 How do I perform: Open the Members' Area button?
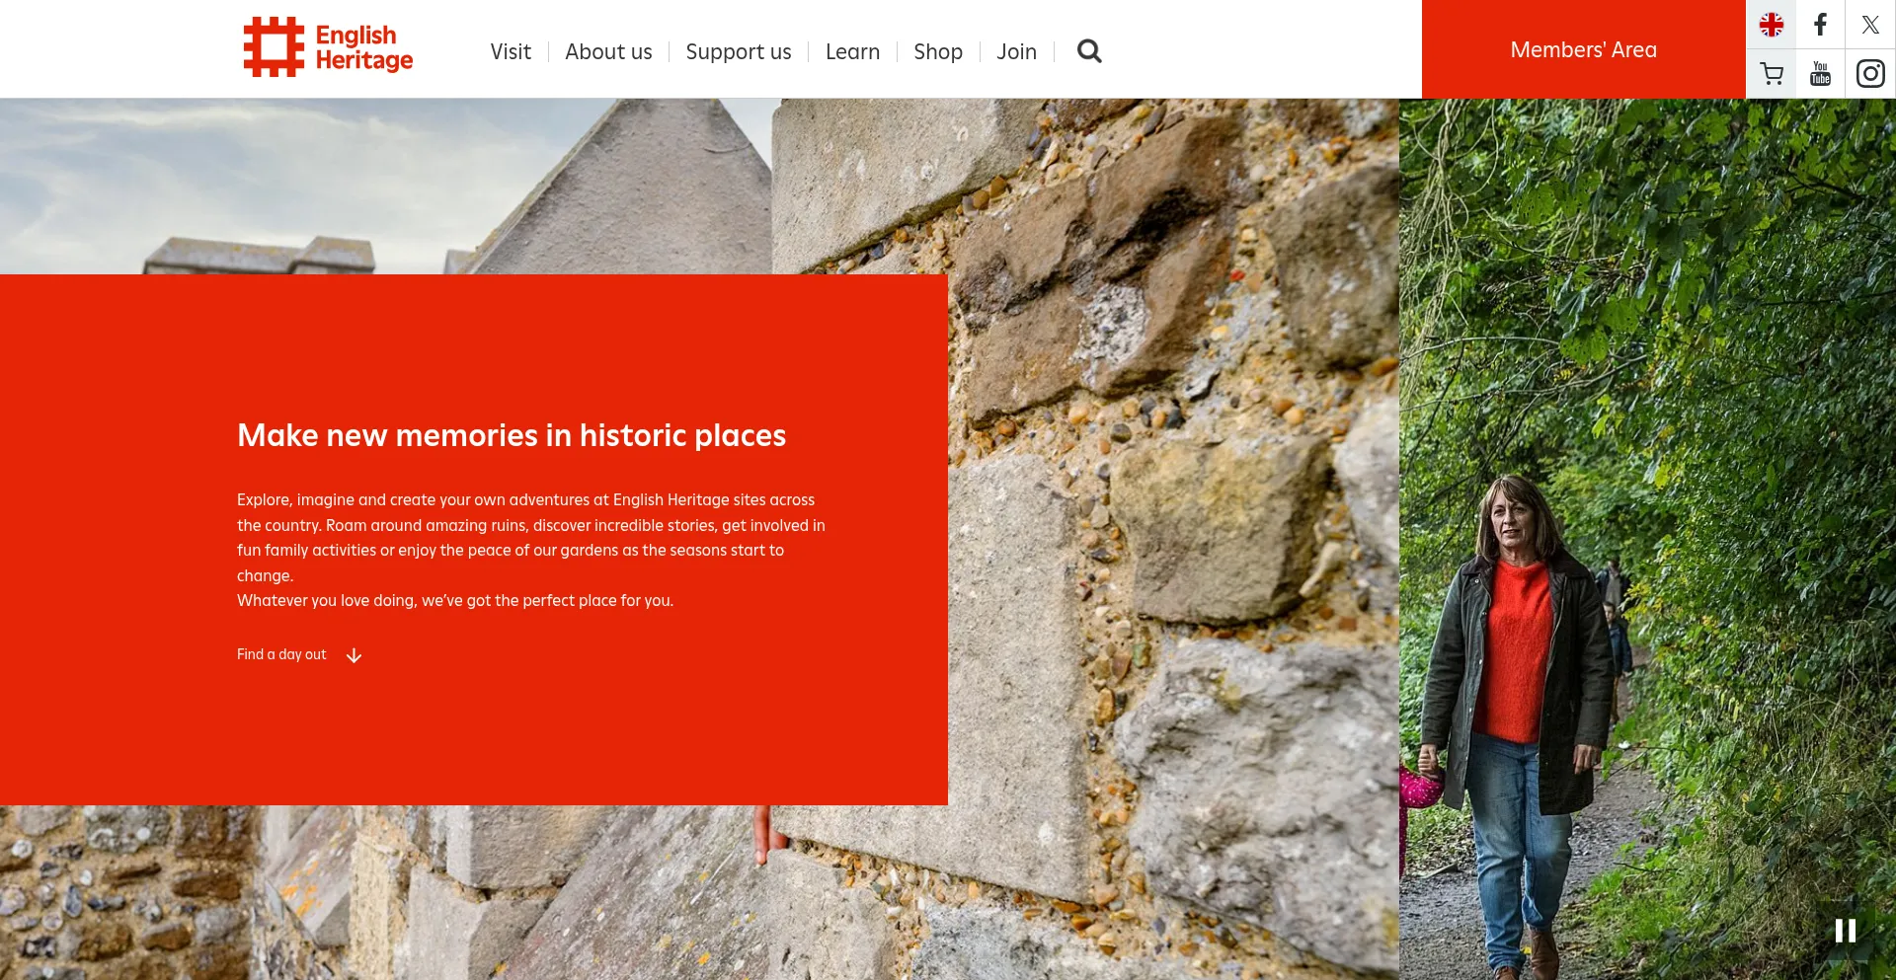(1583, 49)
